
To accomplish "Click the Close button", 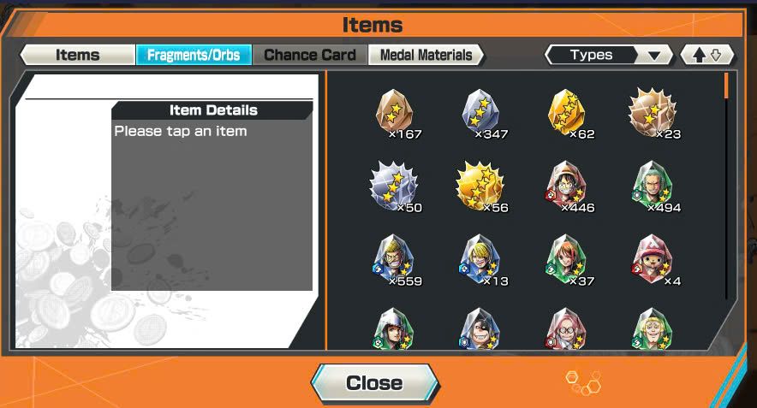I will pos(374,383).
